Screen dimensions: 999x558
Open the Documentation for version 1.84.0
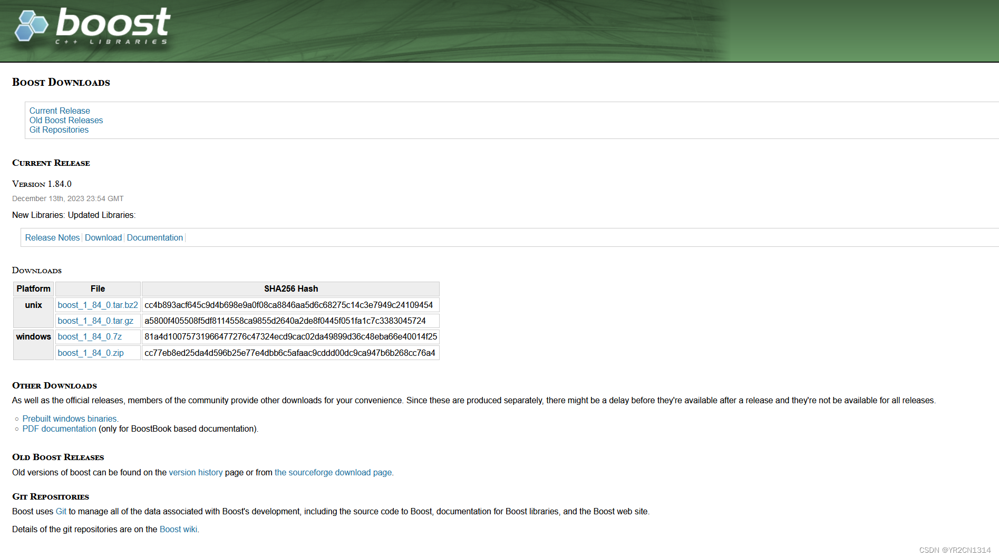click(x=154, y=237)
